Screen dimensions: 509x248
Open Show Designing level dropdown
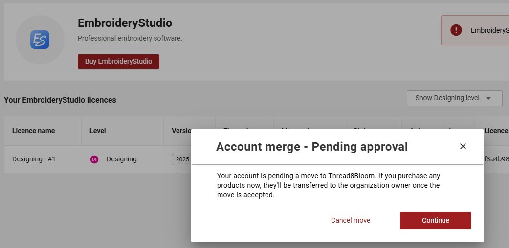(x=454, y=98)
